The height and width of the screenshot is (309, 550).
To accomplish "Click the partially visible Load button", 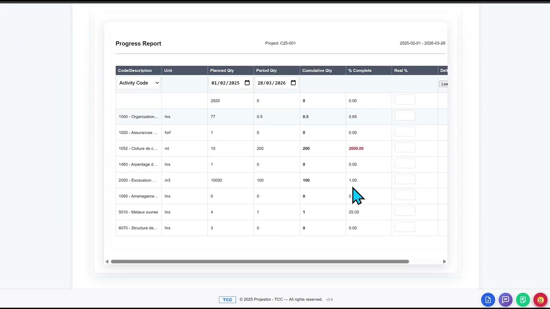I will [443, 84].
